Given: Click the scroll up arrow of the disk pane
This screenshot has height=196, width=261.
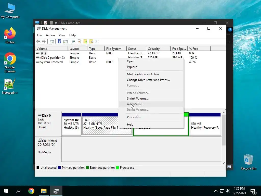Looking at the screenshot, I should click(x=224, y=113).
